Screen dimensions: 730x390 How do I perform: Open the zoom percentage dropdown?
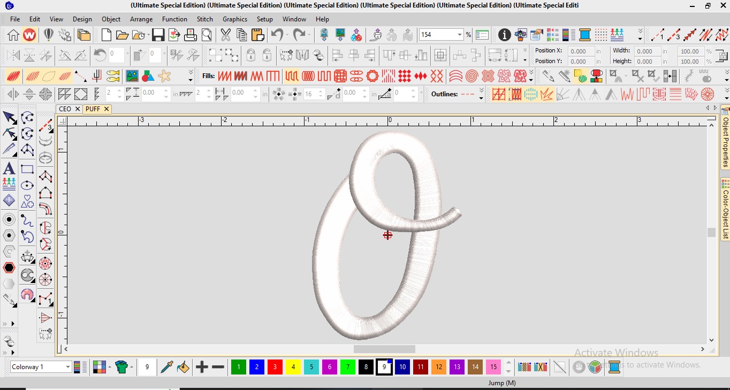point(459,35)
